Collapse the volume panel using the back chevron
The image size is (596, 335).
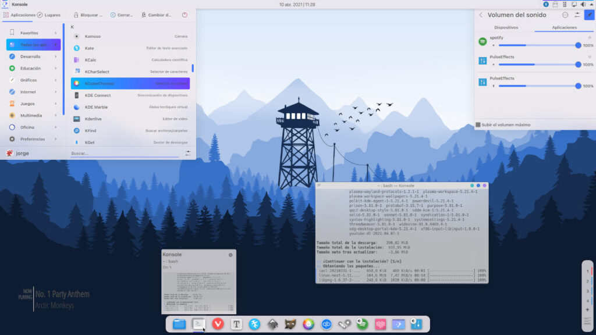pos(480,15)
